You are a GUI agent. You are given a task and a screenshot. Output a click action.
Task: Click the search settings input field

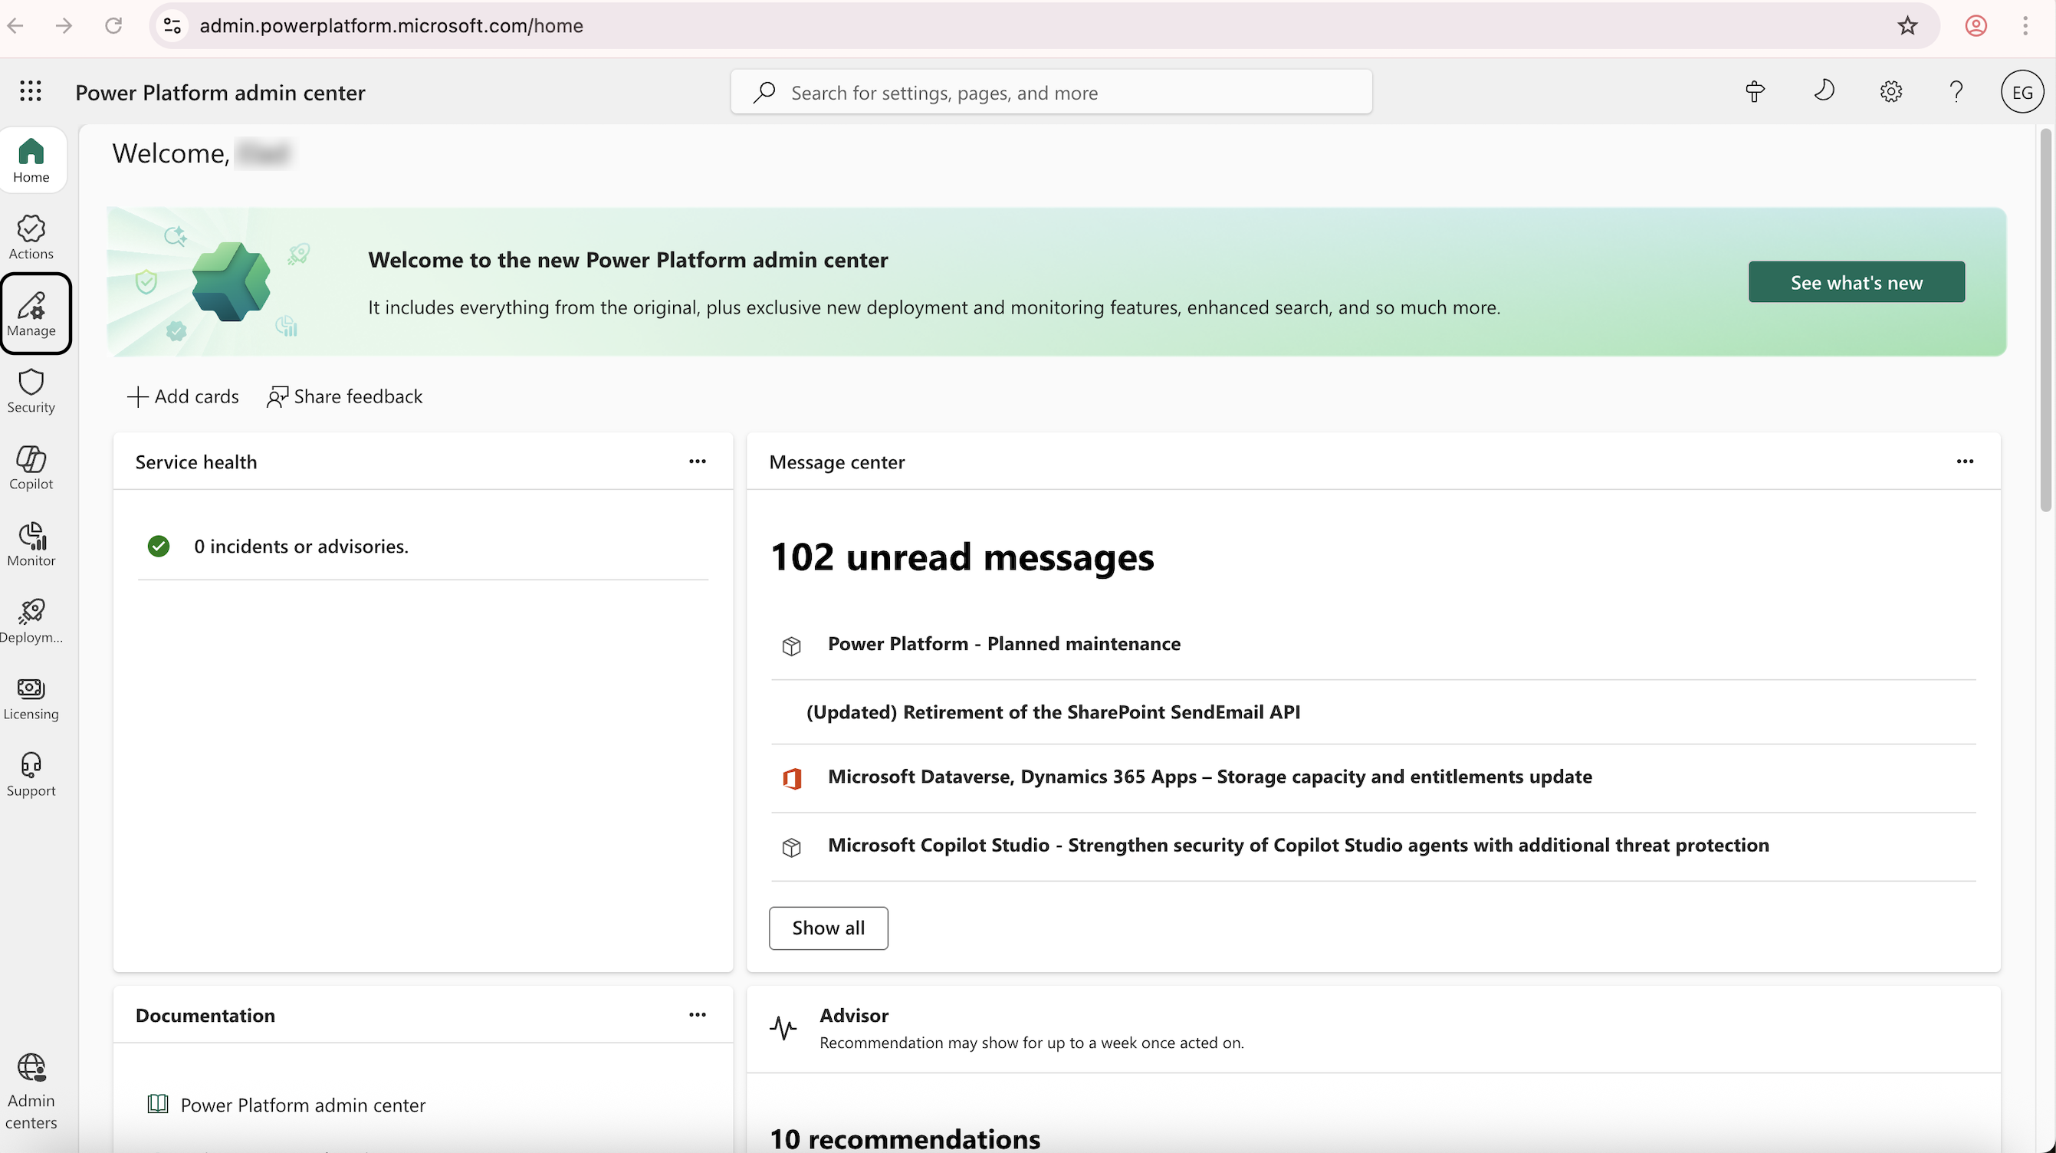click(1050, 93)
